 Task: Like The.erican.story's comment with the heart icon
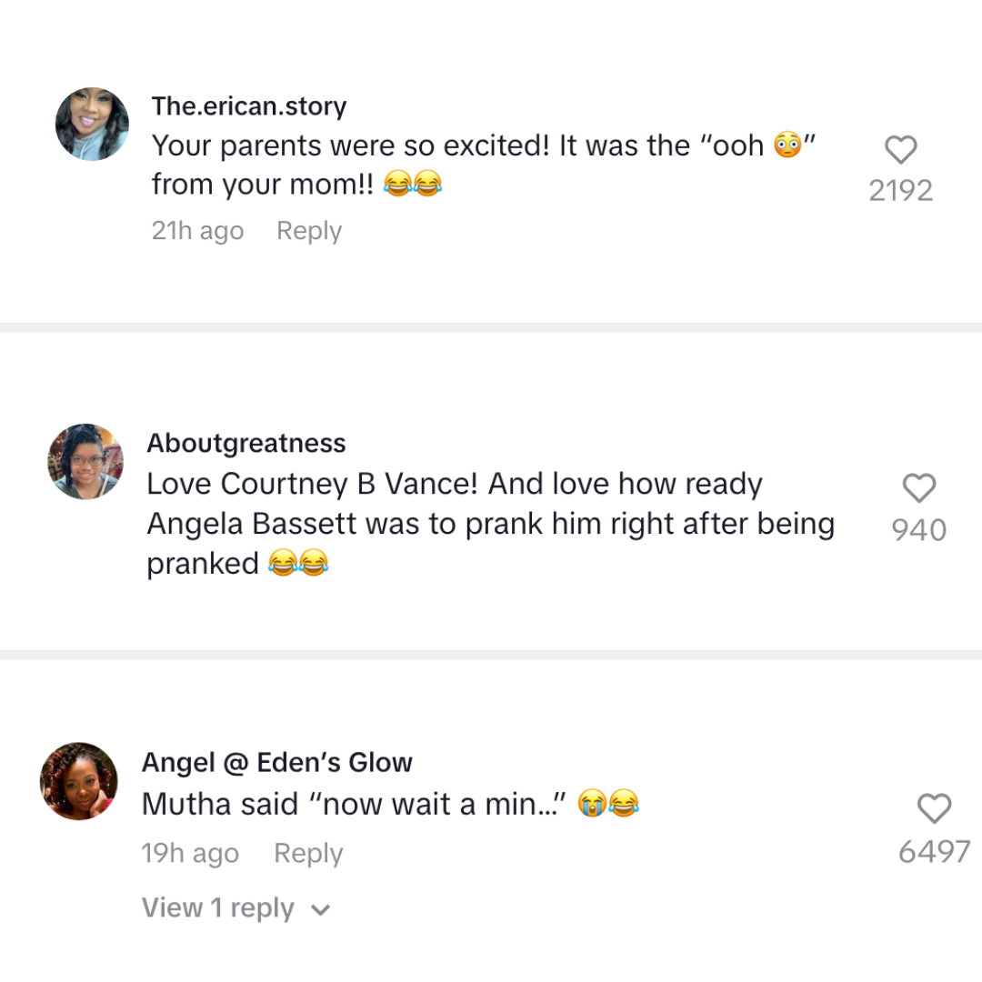tap(900, 149)
